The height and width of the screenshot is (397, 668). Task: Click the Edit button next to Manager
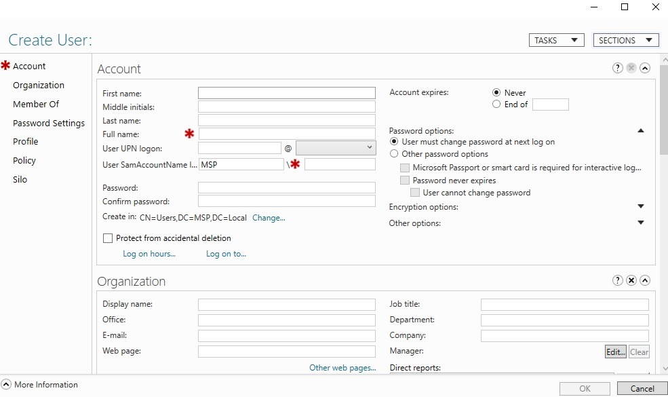tap(614, 352)
